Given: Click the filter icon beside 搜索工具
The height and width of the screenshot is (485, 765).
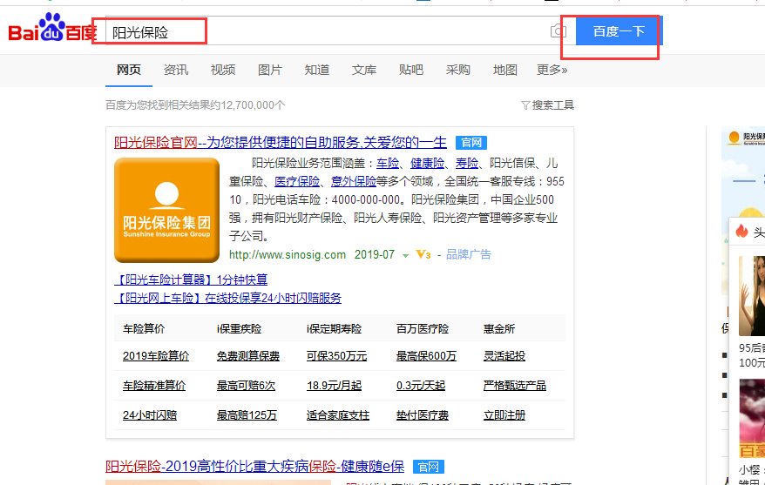Looking at the screenshot, I should 525,105.
